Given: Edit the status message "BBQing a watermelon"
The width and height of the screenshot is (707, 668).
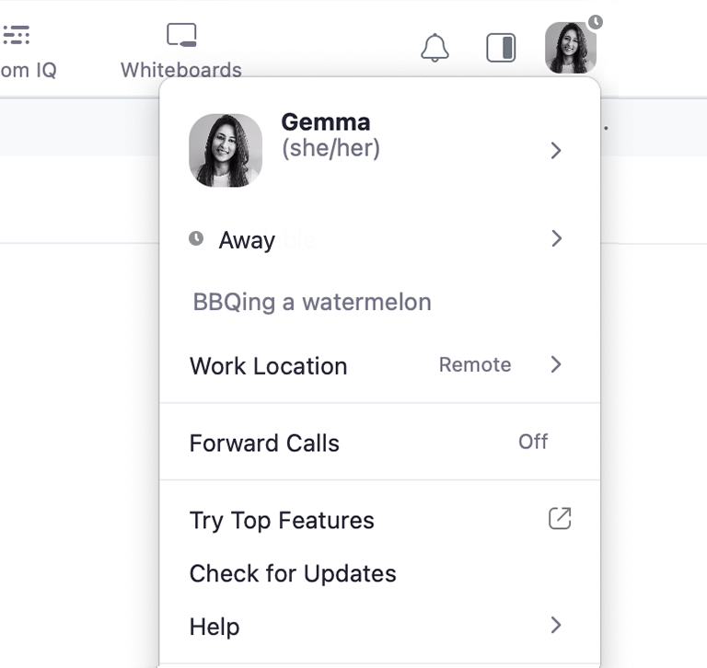Looking at the screenshot, I should (312, 302).
